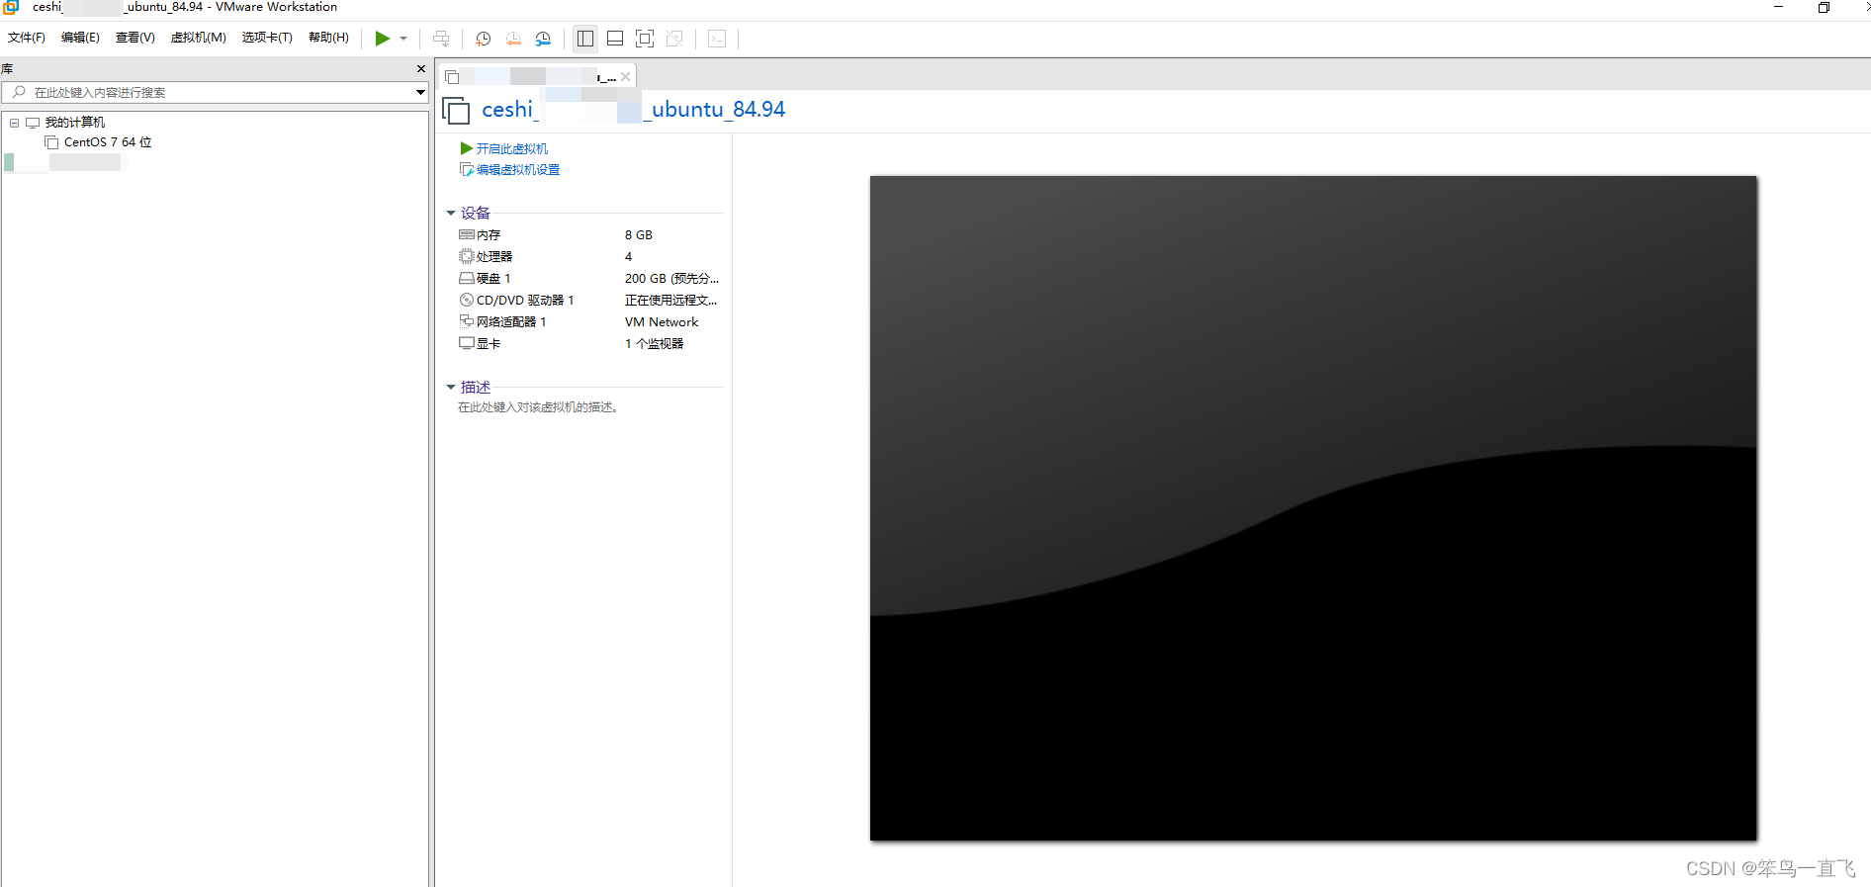This screenshot has height=887, width=1871.
Task: Select 我的计算机 in the library tree
Action: click(x=75, y=123)
